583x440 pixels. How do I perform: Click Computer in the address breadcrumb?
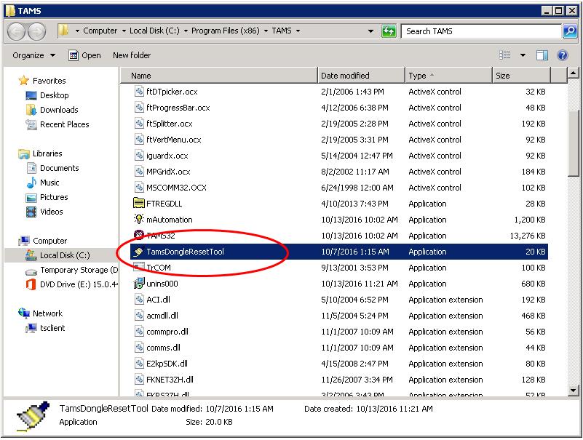(x=100, y=31)
